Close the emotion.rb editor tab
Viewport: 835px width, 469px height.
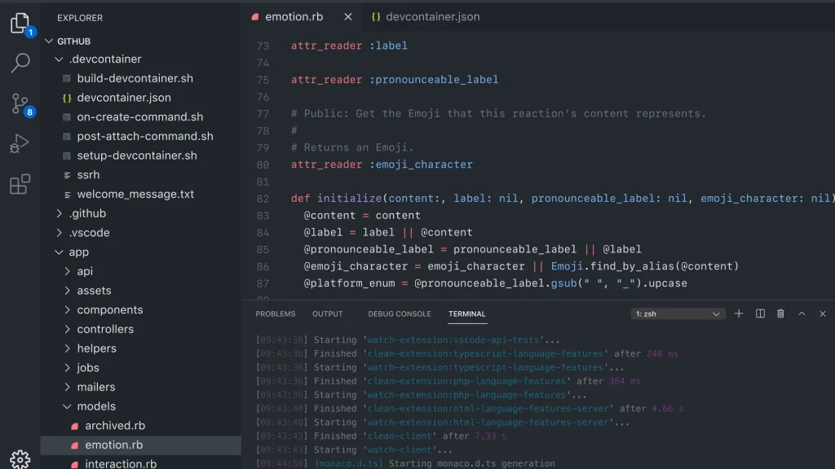point(348,15)
